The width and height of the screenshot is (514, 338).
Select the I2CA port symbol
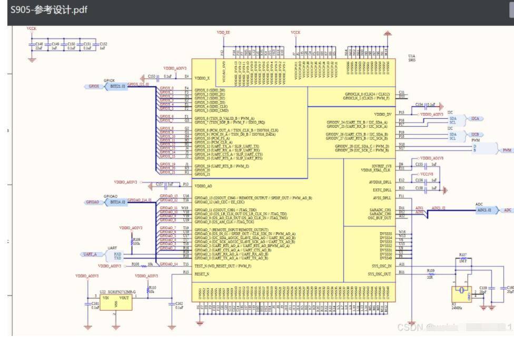click(475, 119)
